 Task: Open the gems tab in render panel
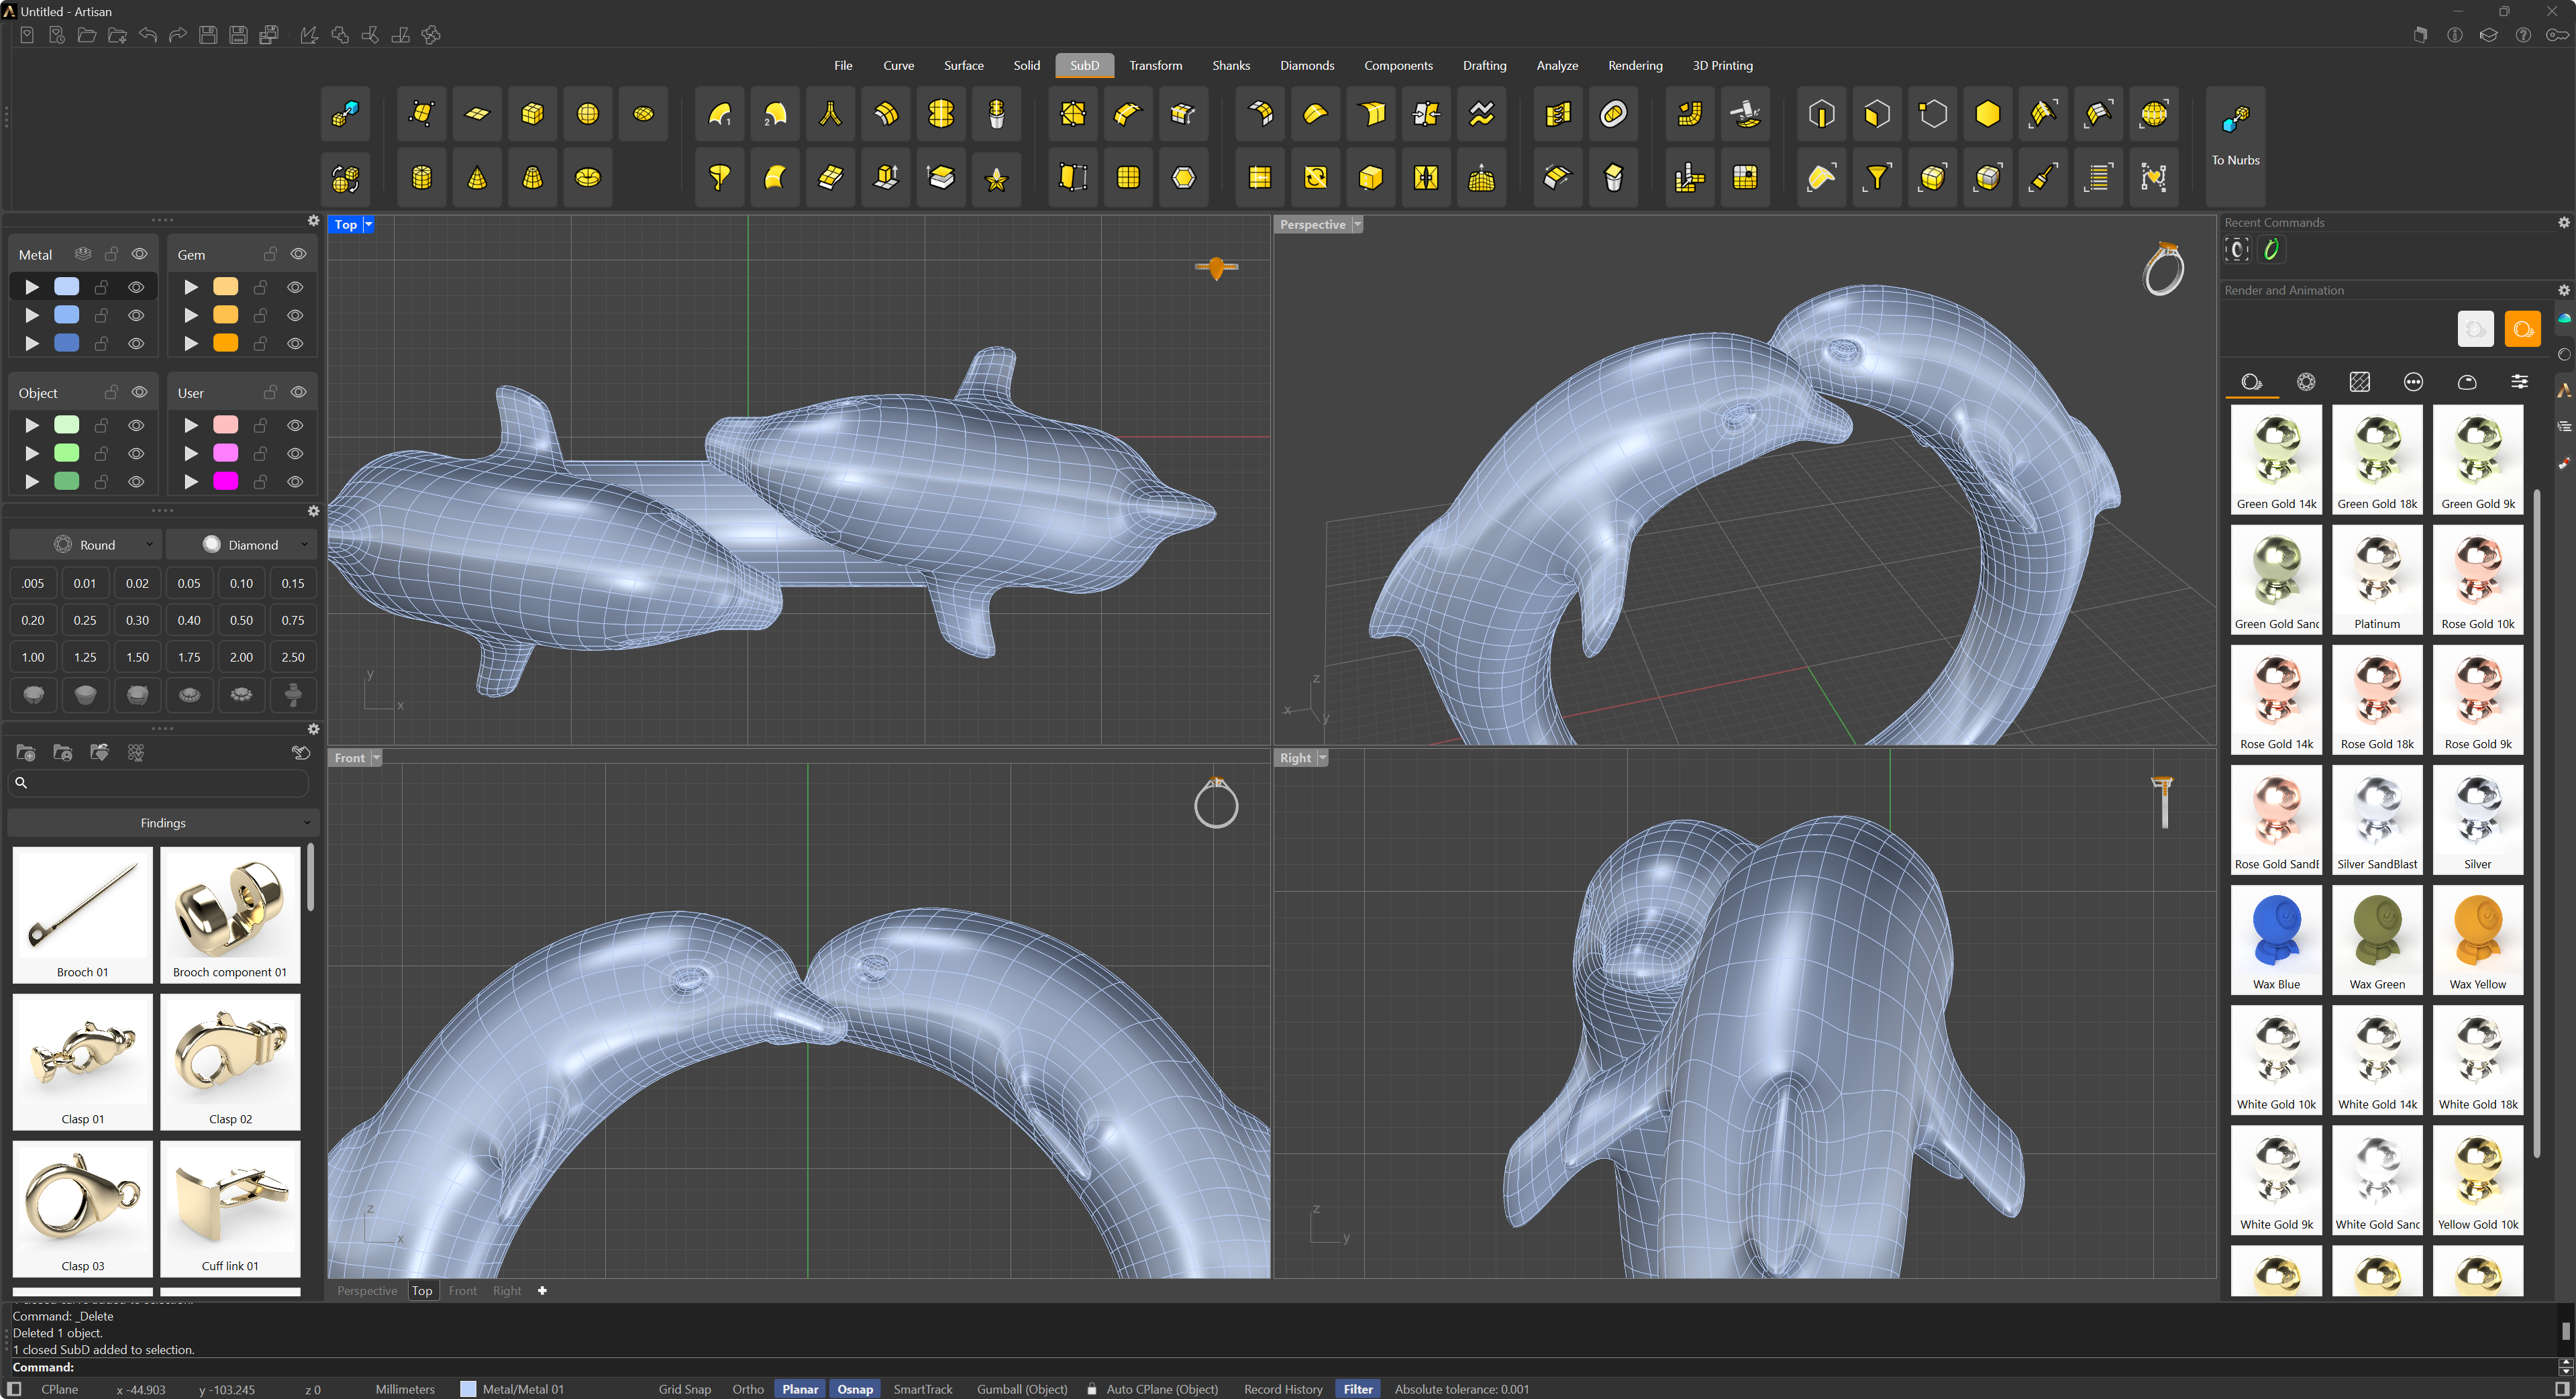2305,382
